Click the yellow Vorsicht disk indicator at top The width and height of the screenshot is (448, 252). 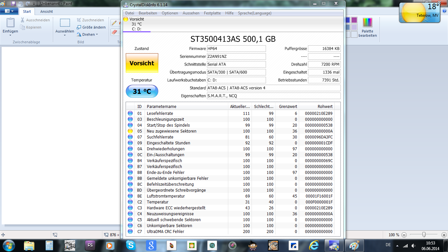click(x=126, y=19)
